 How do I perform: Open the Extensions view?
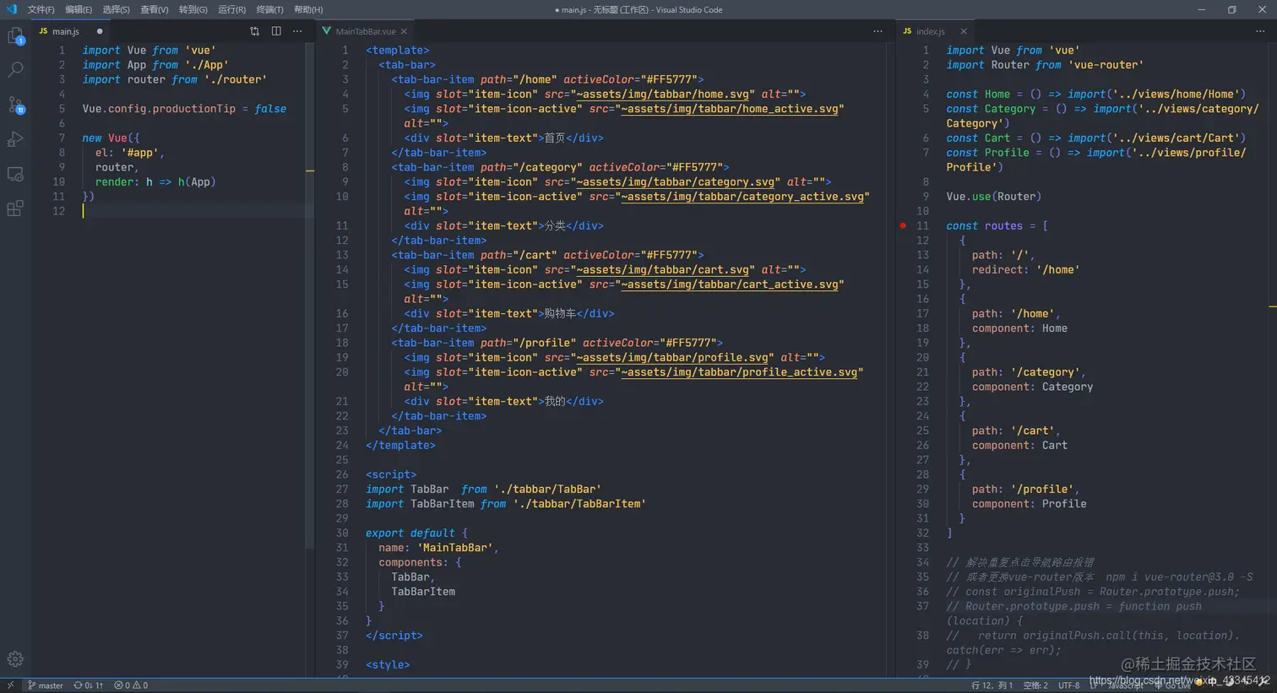(x=15, y=208)
